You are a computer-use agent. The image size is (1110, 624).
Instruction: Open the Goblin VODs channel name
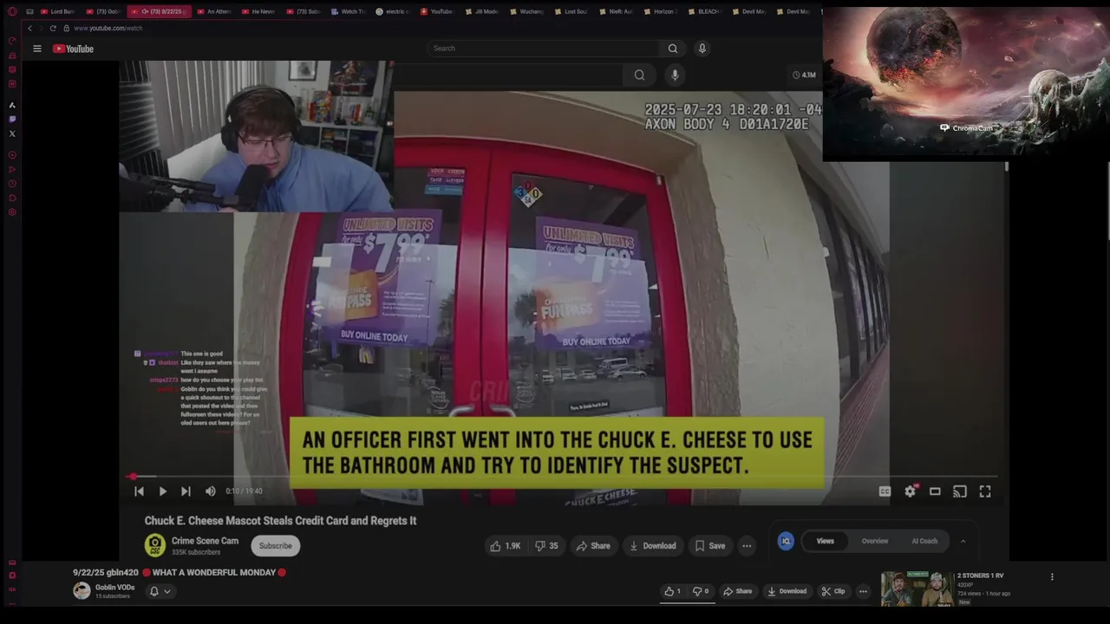115,587
